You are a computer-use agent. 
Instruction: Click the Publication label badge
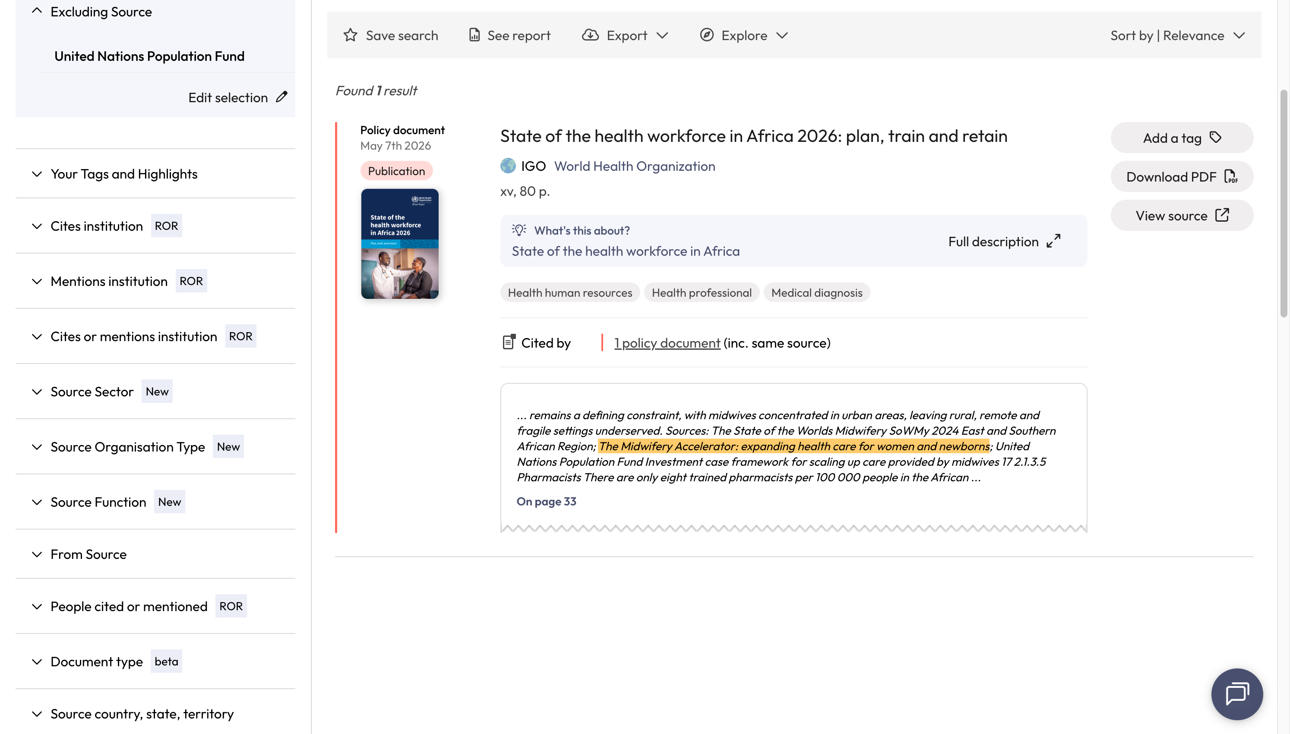[396, 171]
